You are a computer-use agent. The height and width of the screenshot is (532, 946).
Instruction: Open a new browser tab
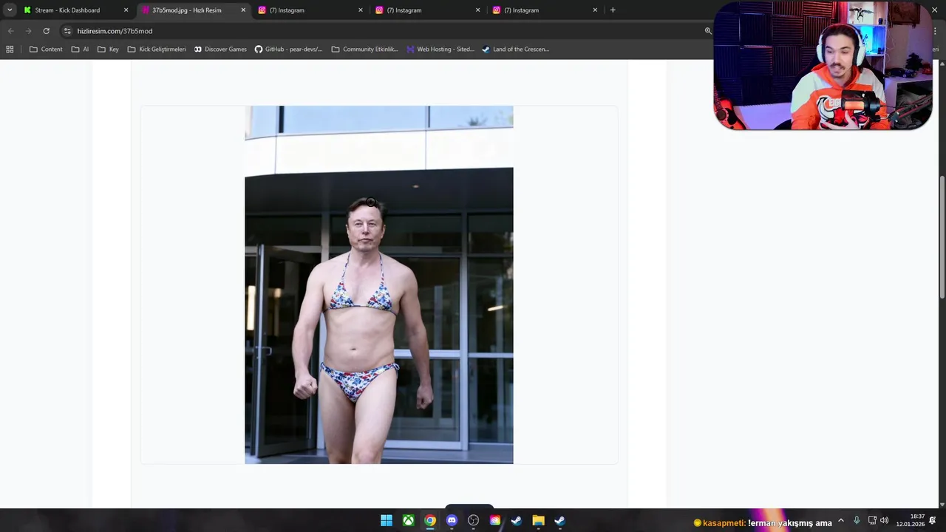613,10
